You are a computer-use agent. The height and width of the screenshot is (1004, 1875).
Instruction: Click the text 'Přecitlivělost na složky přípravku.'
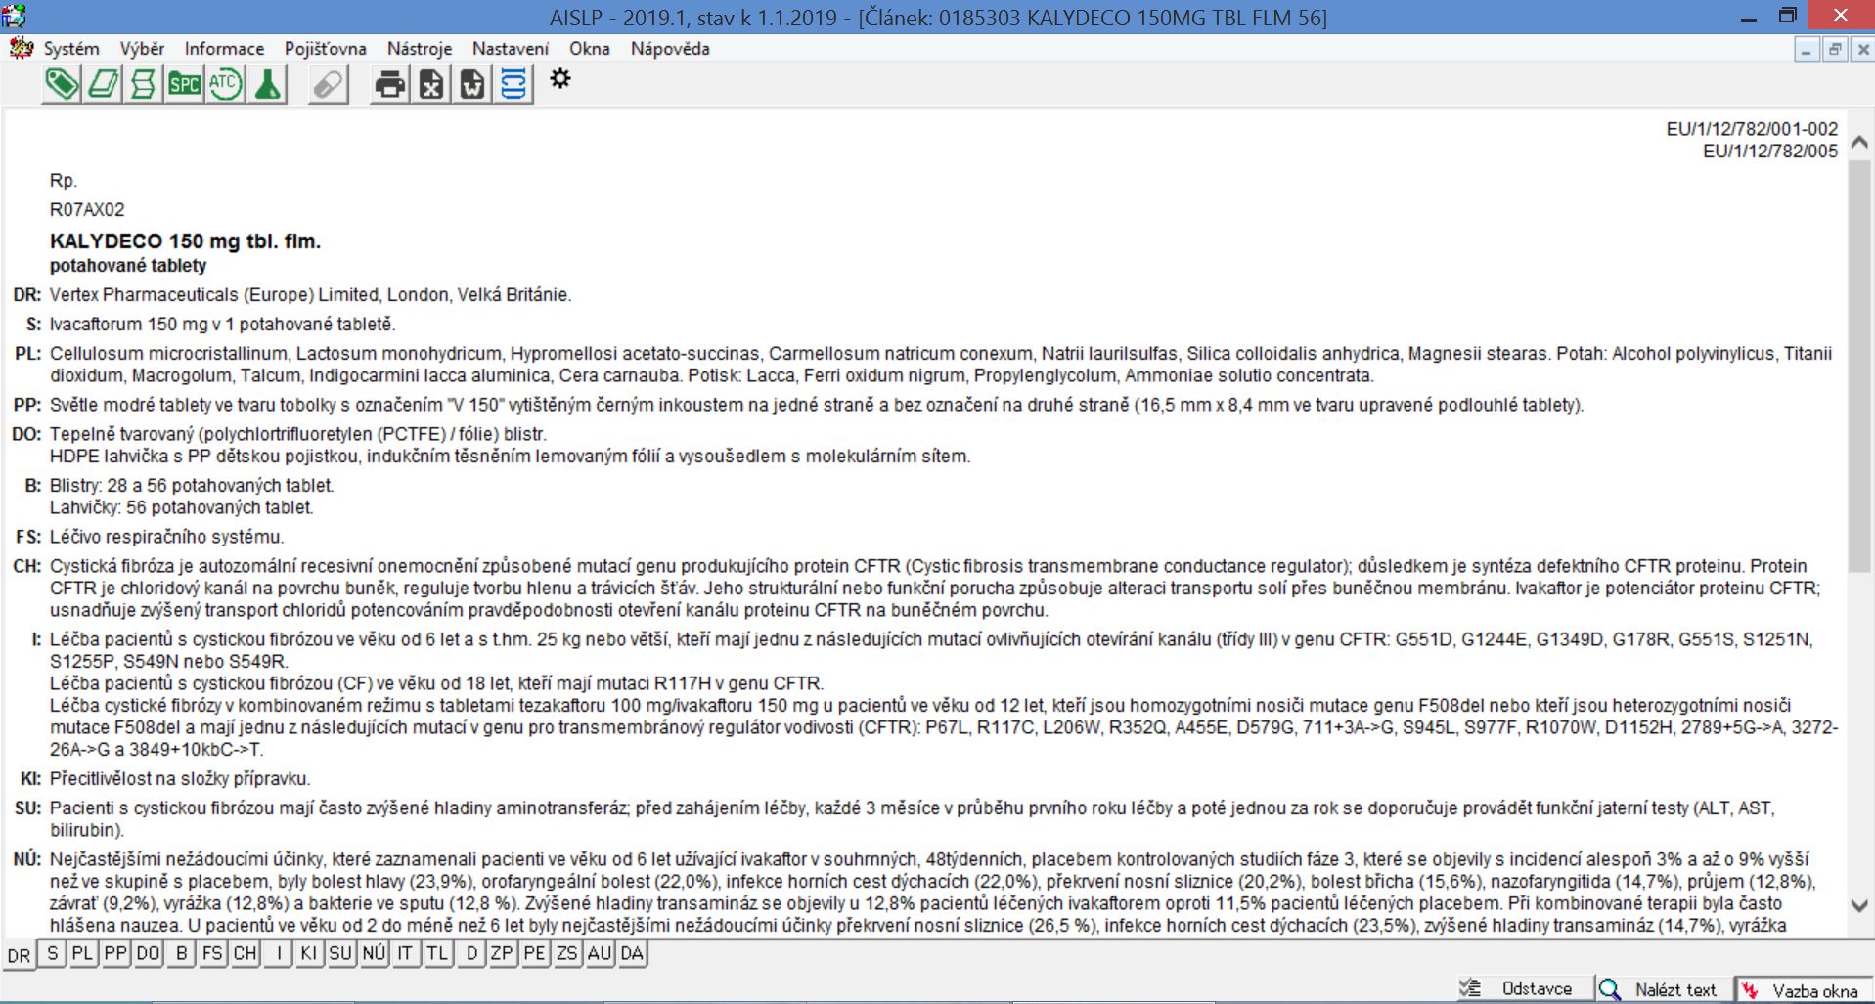coord(180,779)
